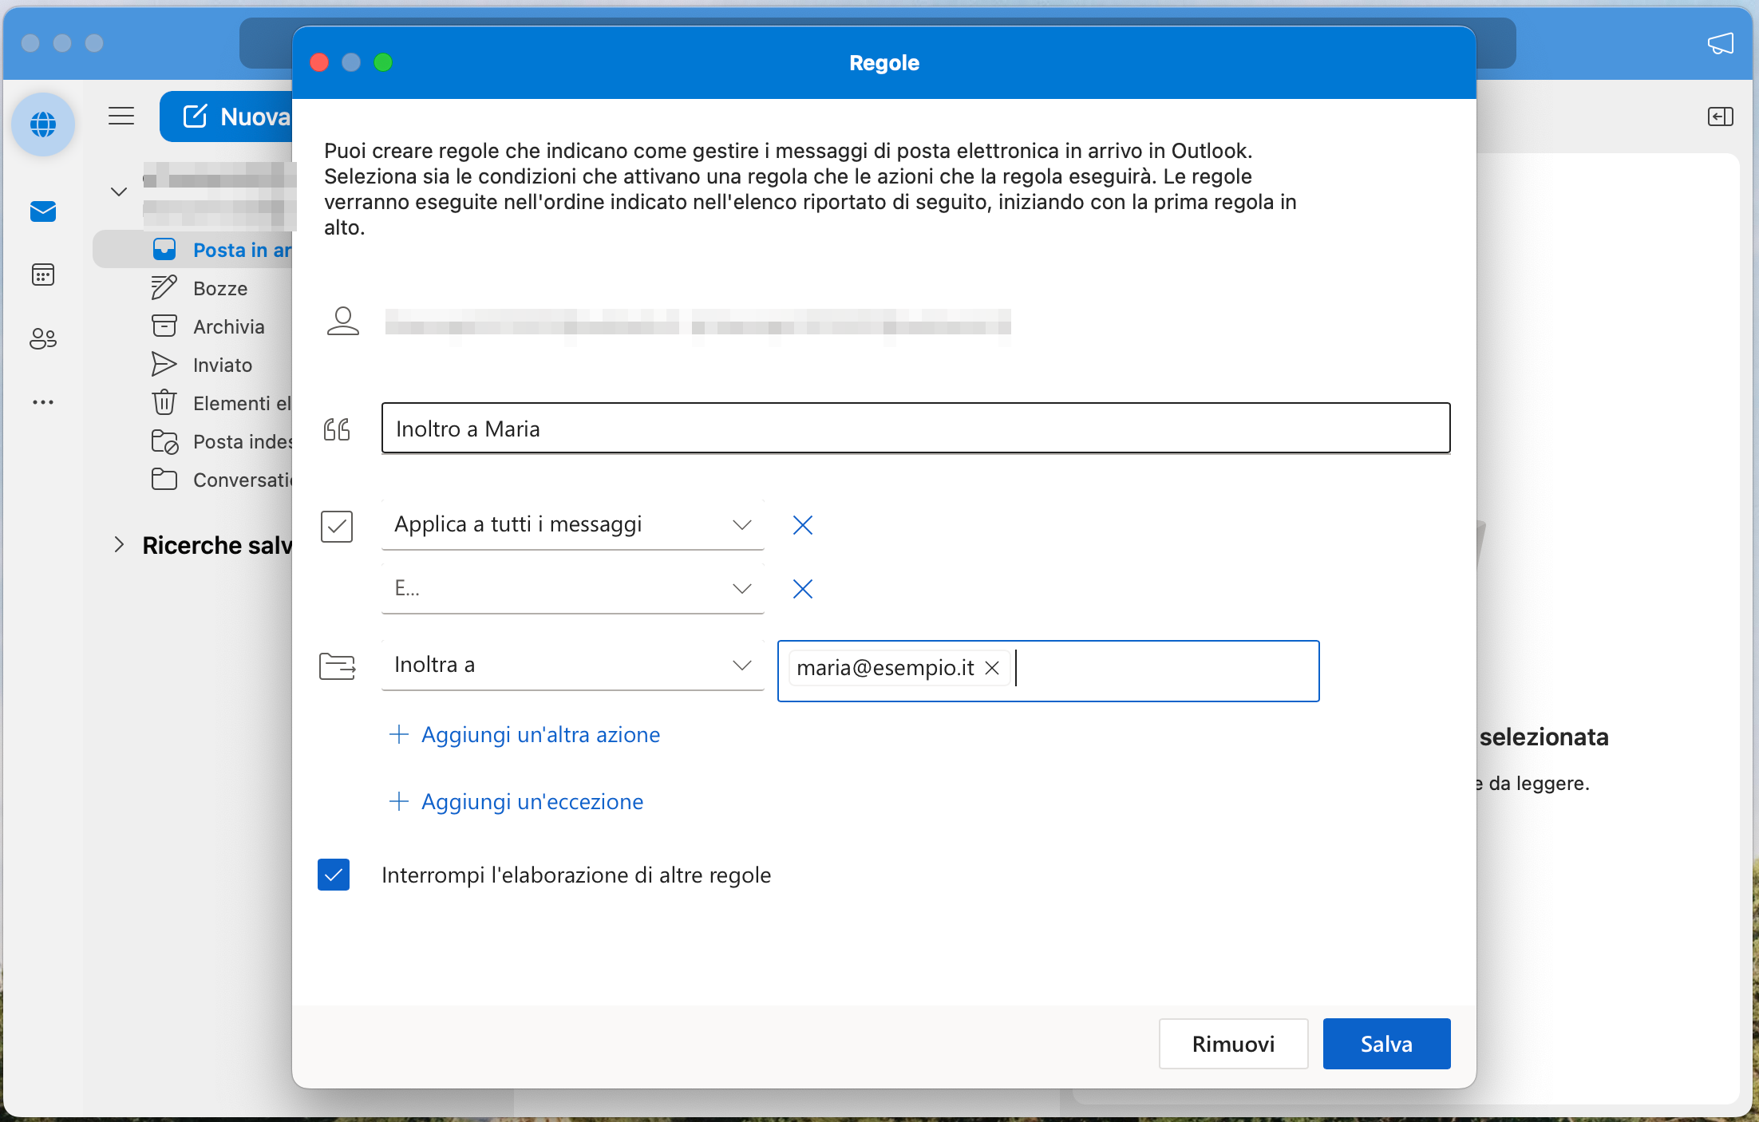
Task: Toggle the hamburger navigation pane
Action: tap(121, 117)
